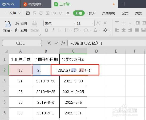Open the font size 11 dropdown
Image resolution: width=146 pixels, height=120 pixels.
93,23
